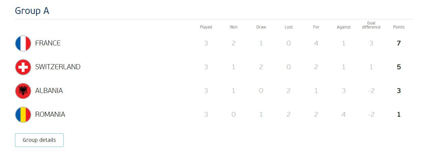Open the ALBANIA team link
This screenshot has width=425, height=151.
(49, 91)
